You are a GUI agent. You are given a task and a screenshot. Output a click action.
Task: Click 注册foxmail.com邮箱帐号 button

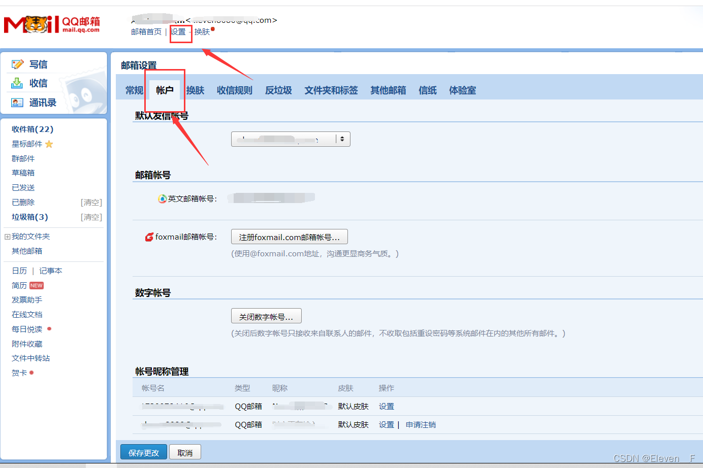290,237
